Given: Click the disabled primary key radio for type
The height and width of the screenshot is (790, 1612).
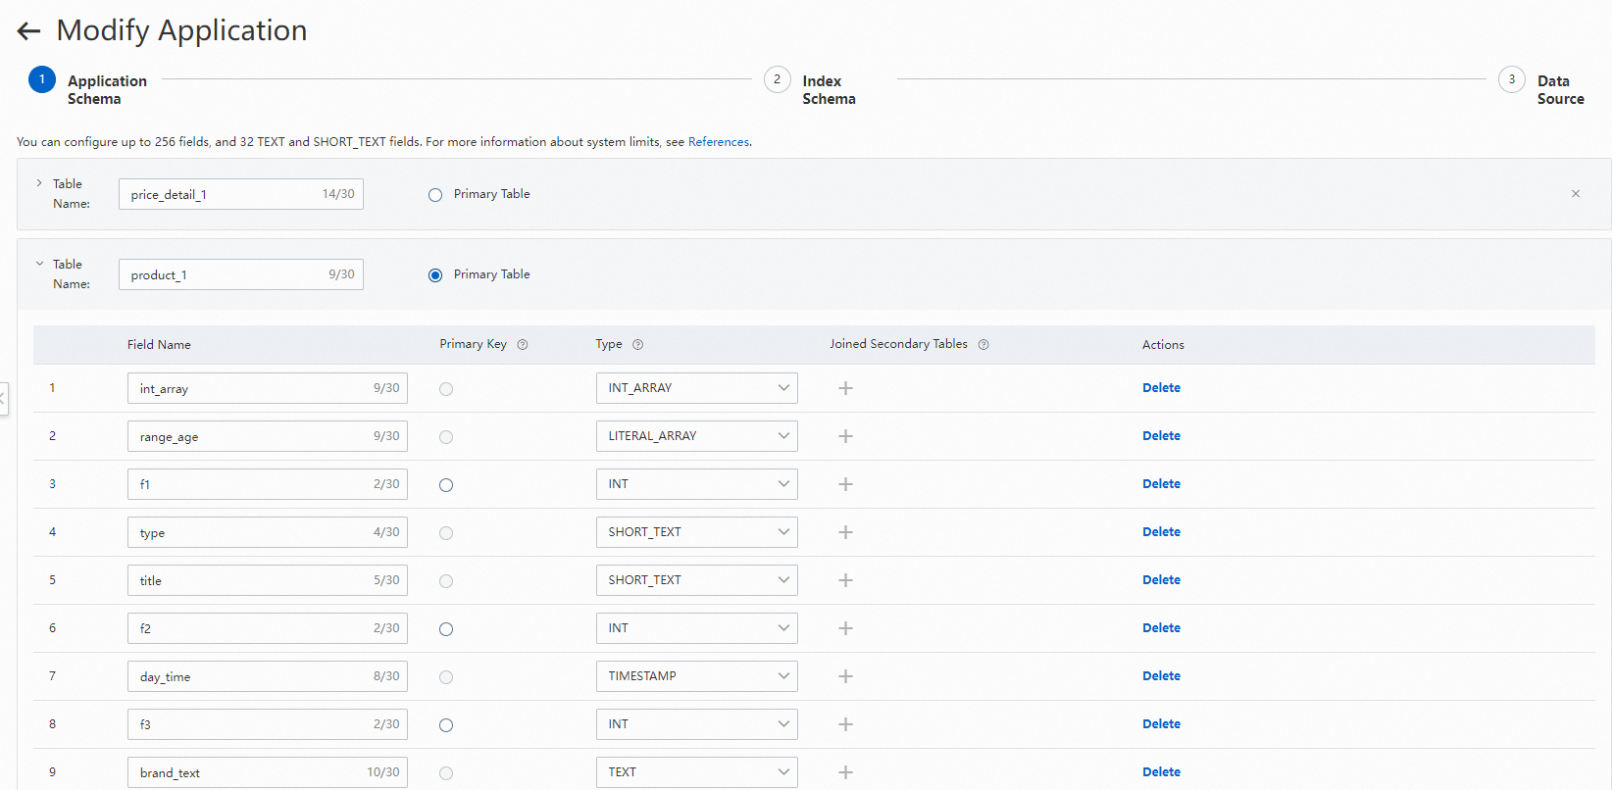Looking at the screenshot, I should coord(446,533).
